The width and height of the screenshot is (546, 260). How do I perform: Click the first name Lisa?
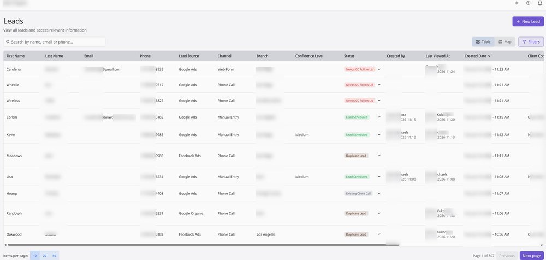click(10, 177)
